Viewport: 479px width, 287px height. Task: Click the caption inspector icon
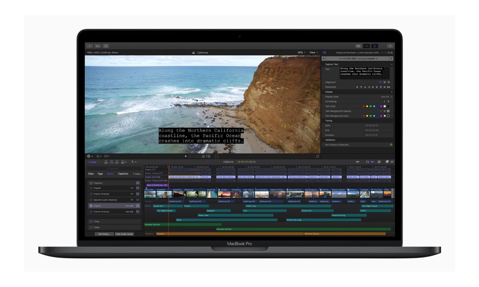[x=324, y=53]
